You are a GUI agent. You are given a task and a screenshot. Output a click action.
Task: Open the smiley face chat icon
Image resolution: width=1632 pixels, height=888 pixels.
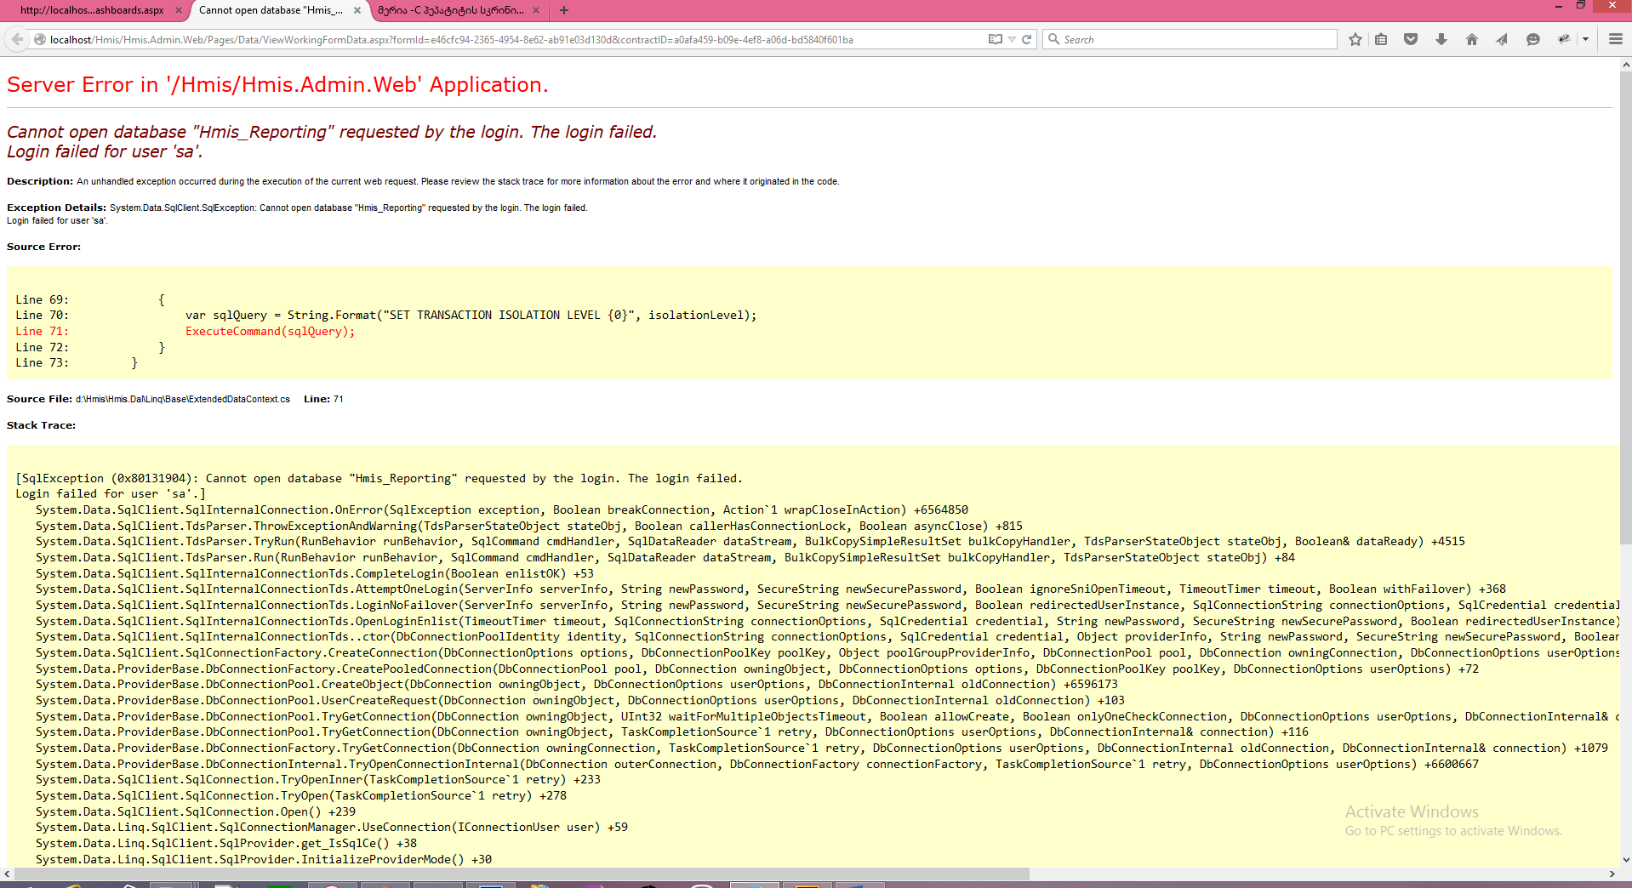pyautogui.click(x=1533, y=39)
